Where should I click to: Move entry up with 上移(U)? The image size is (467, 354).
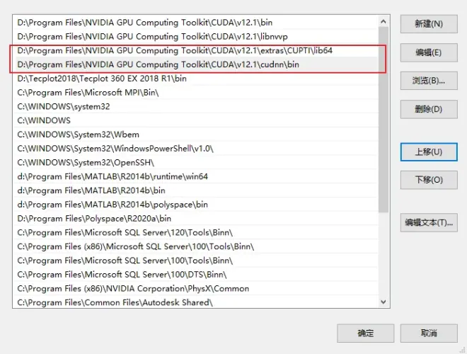[429, 152]
